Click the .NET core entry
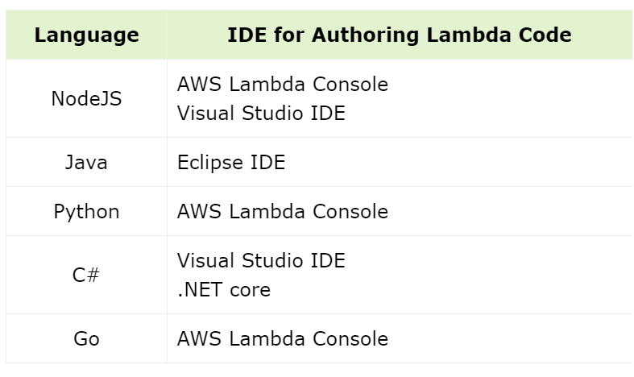634x377 pixels. point(224,289)
